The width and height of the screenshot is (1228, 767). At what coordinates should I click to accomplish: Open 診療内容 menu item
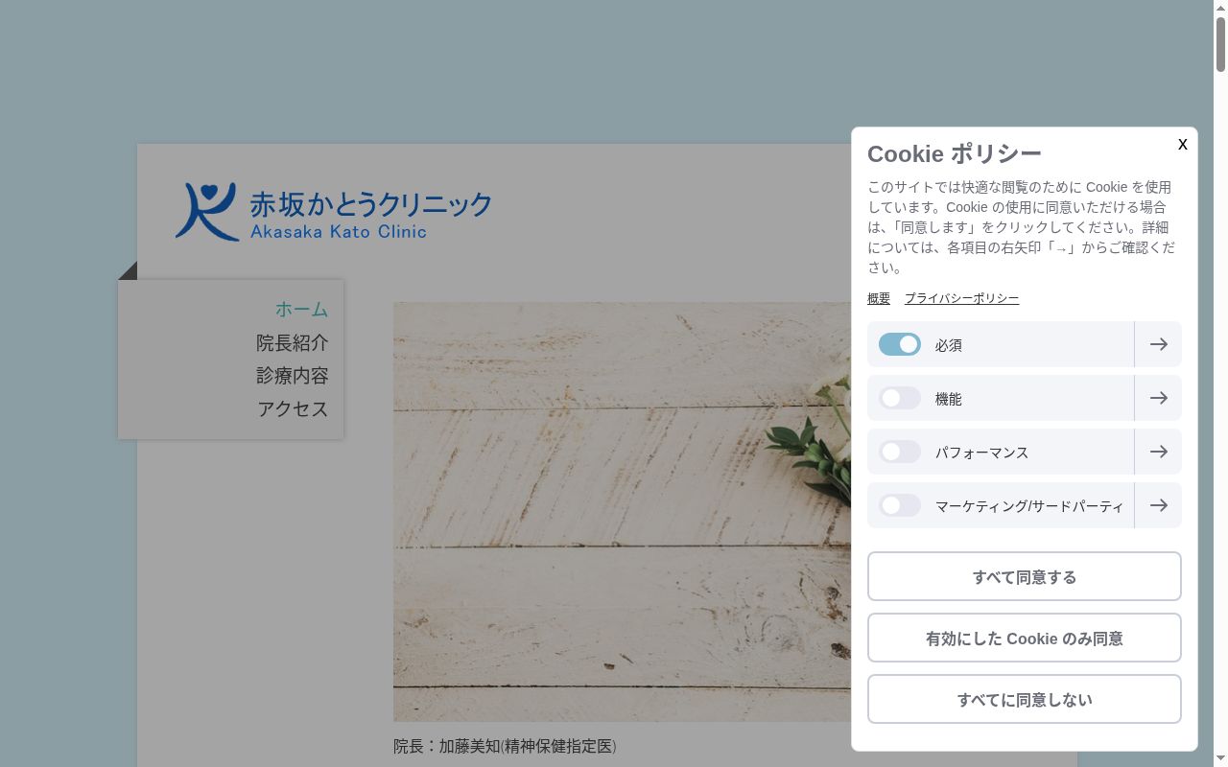tap(293, 376)
